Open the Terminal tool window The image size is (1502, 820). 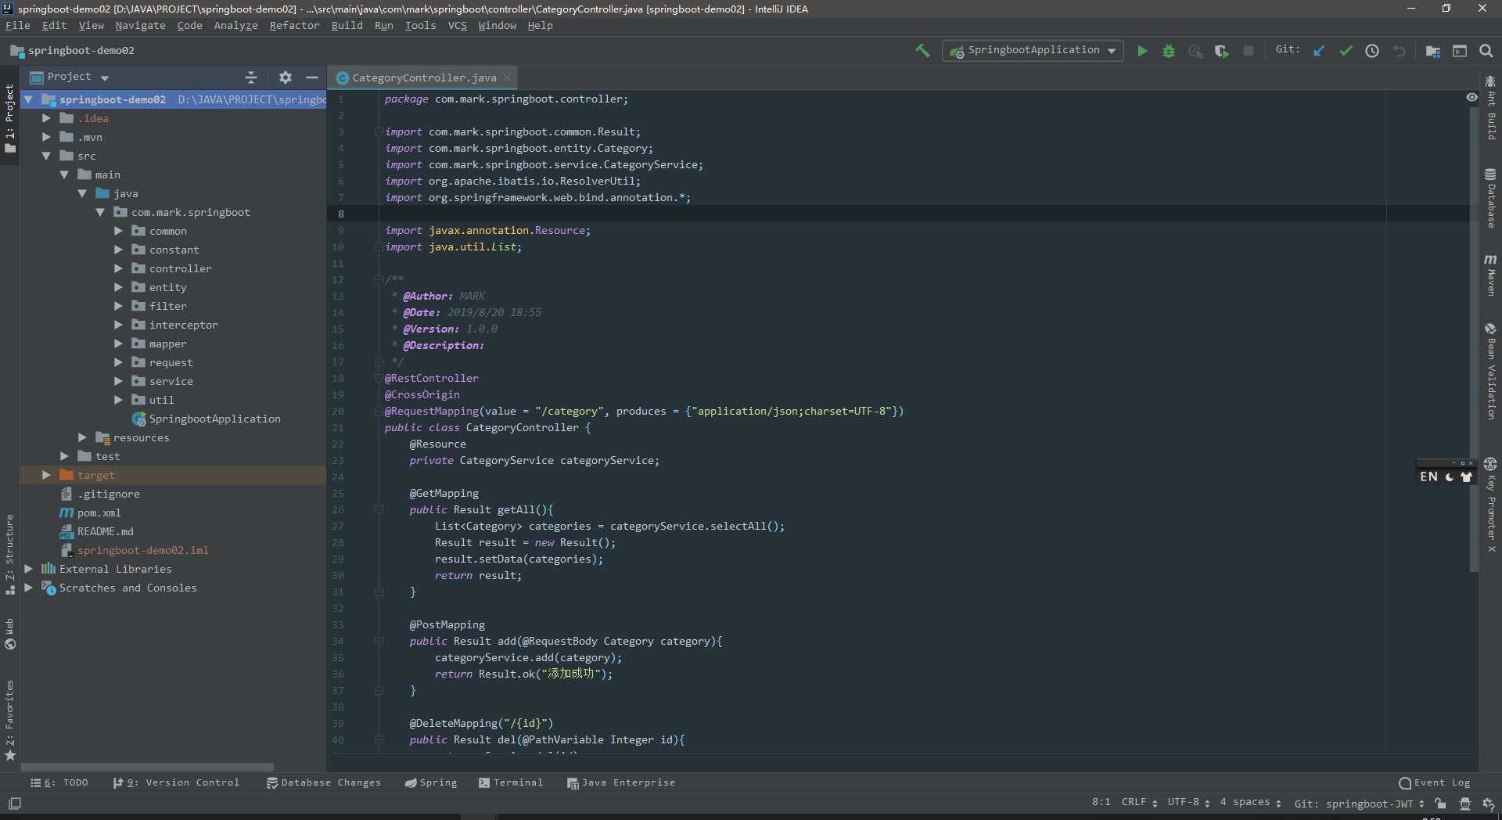[x=511, y=782]
